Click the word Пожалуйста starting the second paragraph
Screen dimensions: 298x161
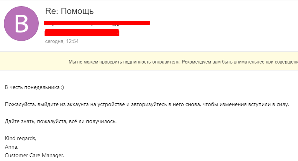[x=19, y=104]
